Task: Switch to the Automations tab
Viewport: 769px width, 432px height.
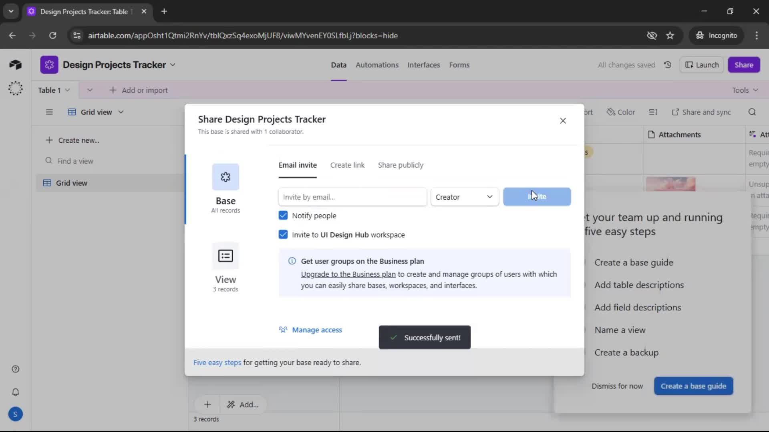Action: (377, 65)
